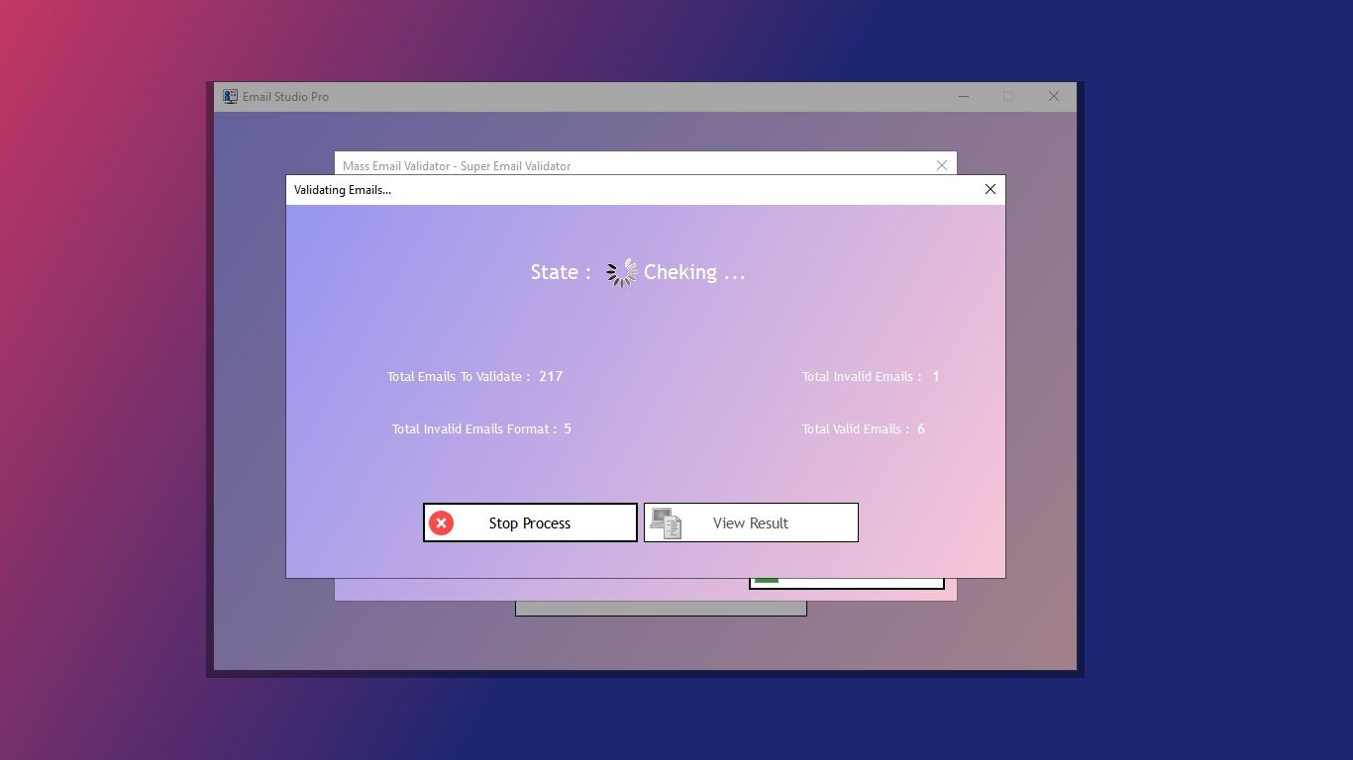Click the 'State :' label
Viewport: 1353px width, 760px height.
pos(561,272)
